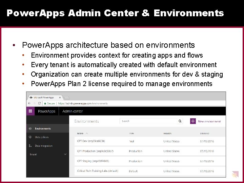This screenshot has height=183, width=244.
Task: Open Critical Path Training Labs (default) row
Action: coord(150,171)
